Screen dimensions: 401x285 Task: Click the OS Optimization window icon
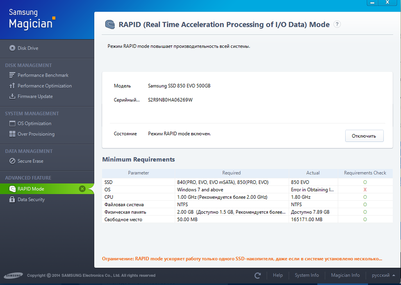12,123
